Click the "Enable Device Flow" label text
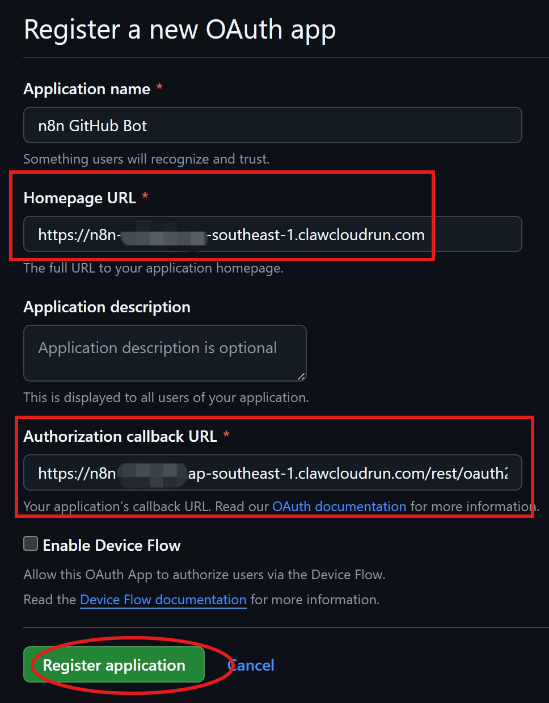 [x=112, y=546]
